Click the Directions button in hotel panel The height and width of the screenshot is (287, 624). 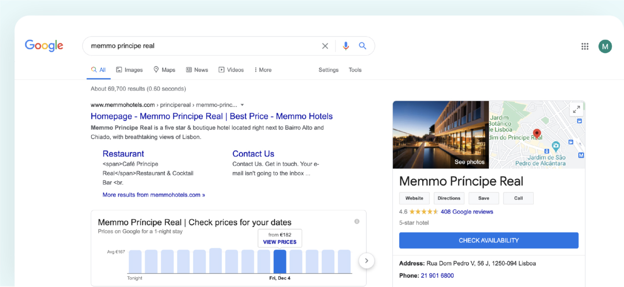point(448,198)
